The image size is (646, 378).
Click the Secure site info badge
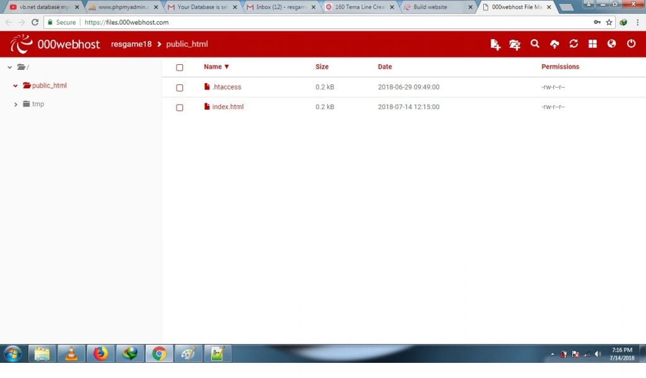pos(62,22)
